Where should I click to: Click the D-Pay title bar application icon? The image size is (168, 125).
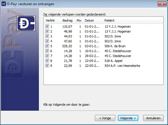(x=4, y=4)
